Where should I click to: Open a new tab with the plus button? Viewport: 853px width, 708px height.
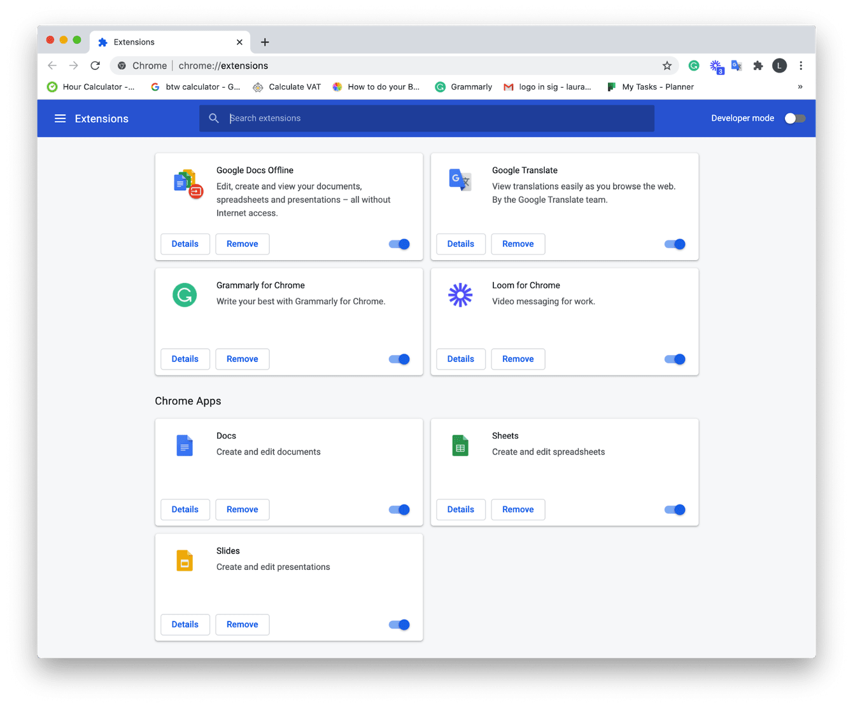click(x=265, y=42)
